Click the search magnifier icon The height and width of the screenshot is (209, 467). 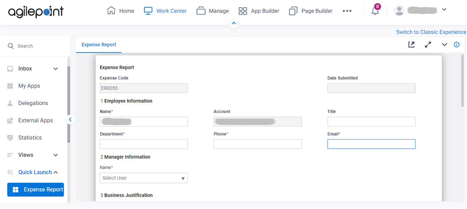(x=11, y=46)
